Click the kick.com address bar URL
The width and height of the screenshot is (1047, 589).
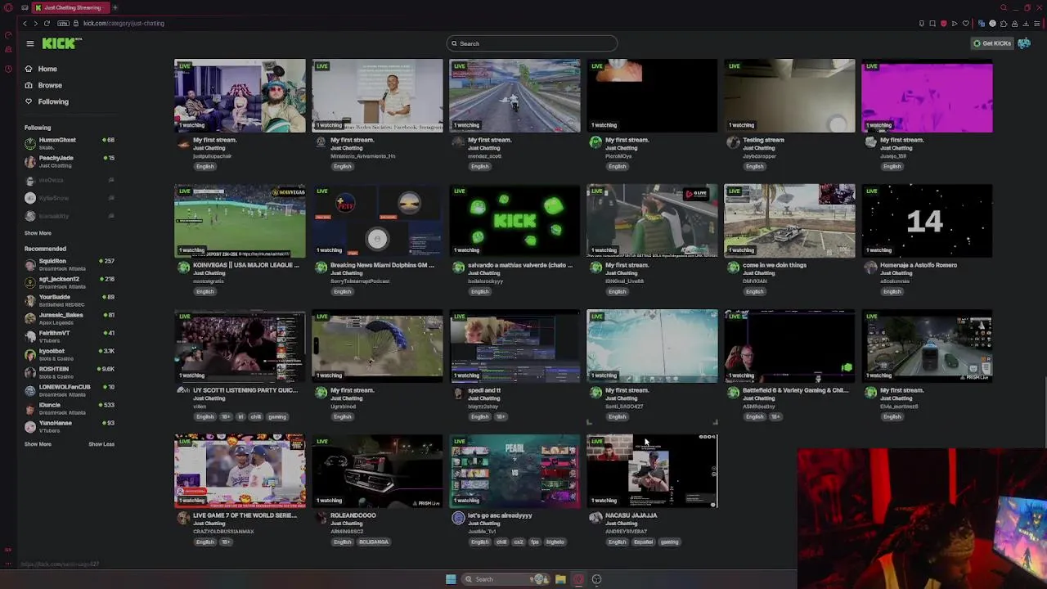point(124,23)
